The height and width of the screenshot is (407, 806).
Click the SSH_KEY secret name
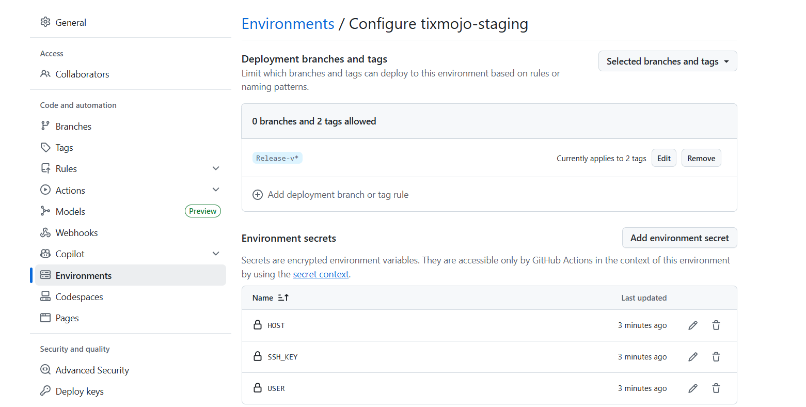(282, 357)
